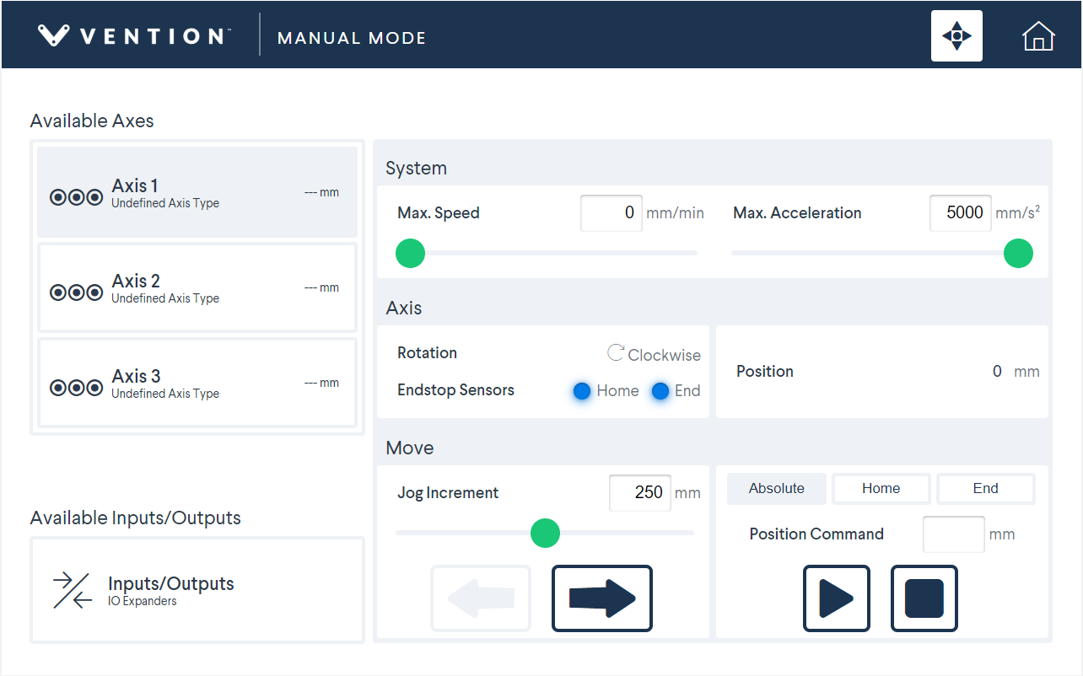Select the Axis 1 card

pyautogui.click(x=197, y=192)
